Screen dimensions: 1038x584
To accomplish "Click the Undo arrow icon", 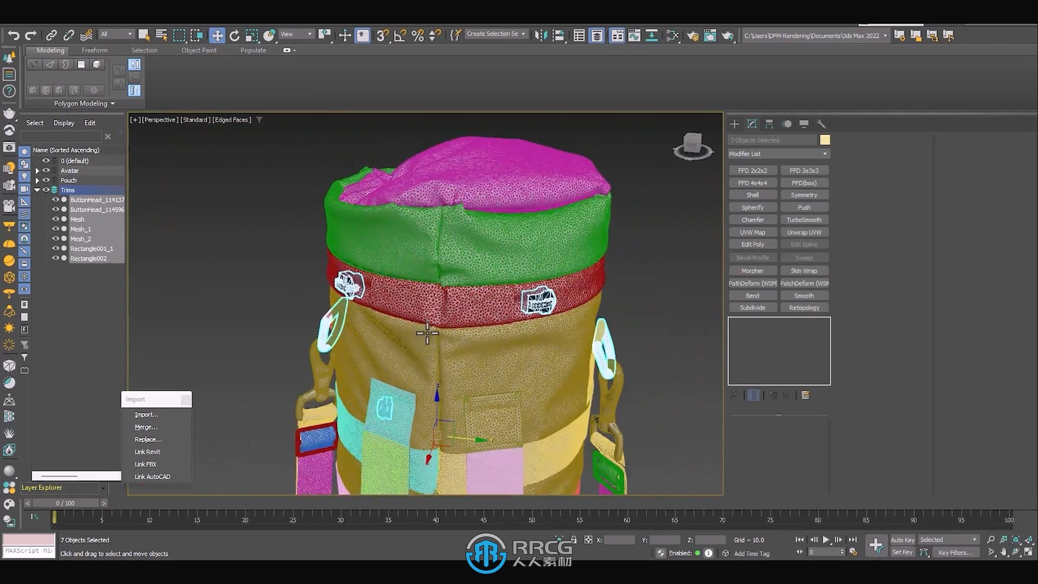I will (x=14, y=36).
